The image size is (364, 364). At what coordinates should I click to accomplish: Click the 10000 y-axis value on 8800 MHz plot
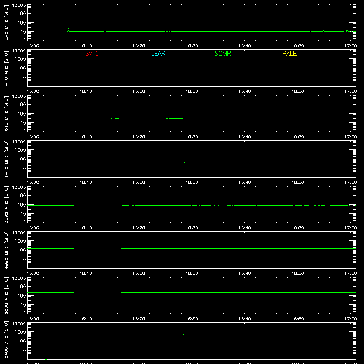[19, 278]
